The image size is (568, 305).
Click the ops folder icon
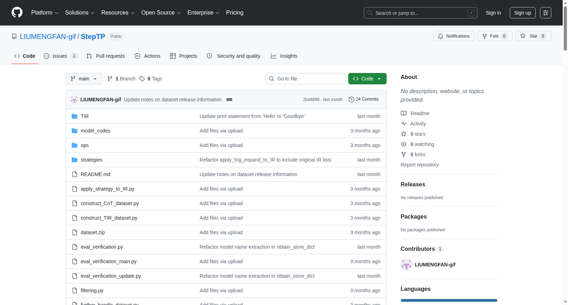tap(75, 145)
